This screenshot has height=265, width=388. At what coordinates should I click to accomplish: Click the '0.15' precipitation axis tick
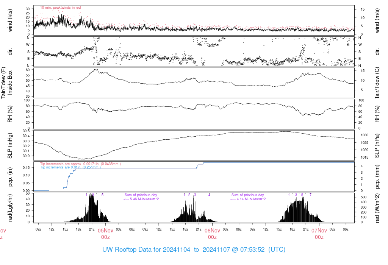pyautogui.click(x=26, y=167)
